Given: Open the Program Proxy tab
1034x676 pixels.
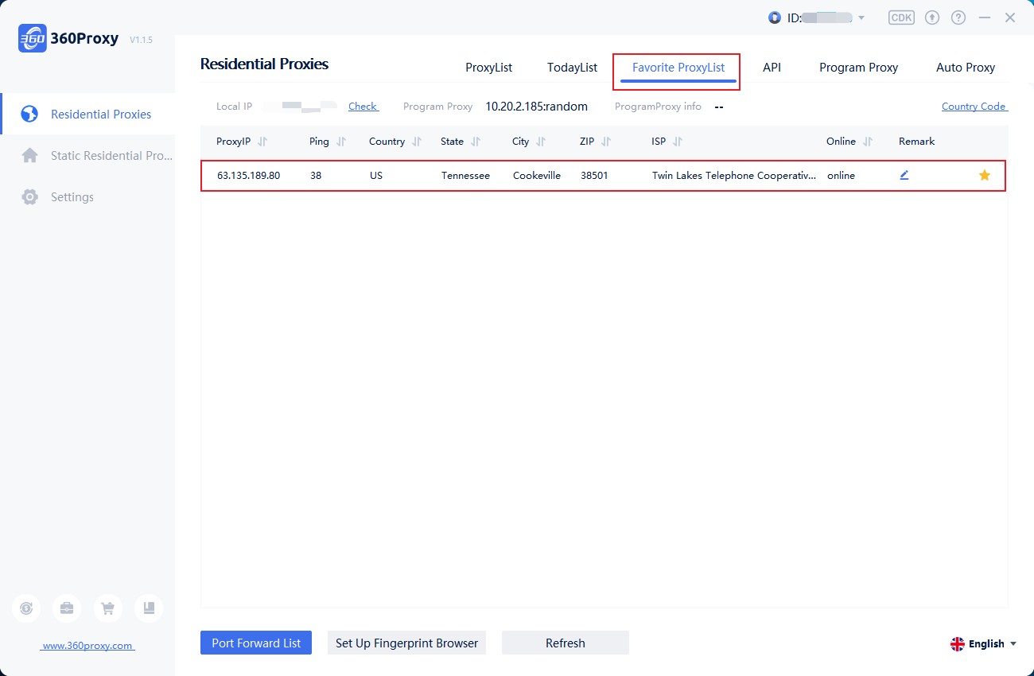Looking at the screenshot, I should [858, 68].
